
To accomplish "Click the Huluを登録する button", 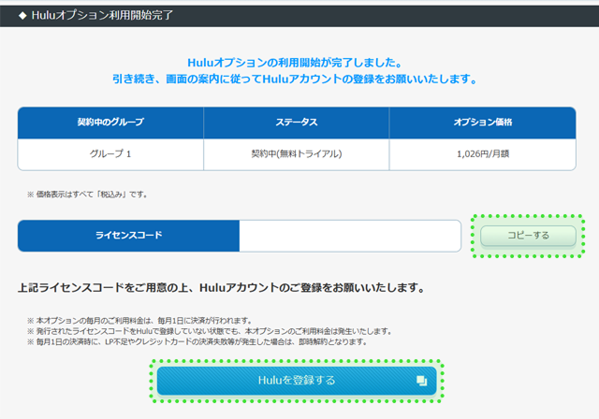I will point(297,381).
